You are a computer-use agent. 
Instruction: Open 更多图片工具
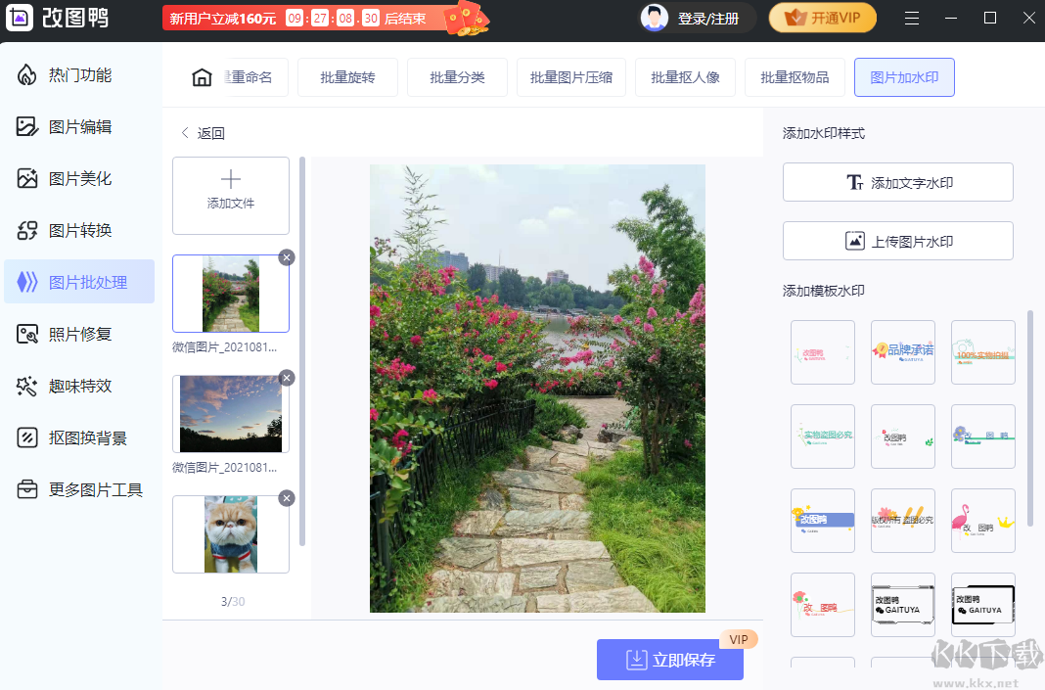pos(80,489)
